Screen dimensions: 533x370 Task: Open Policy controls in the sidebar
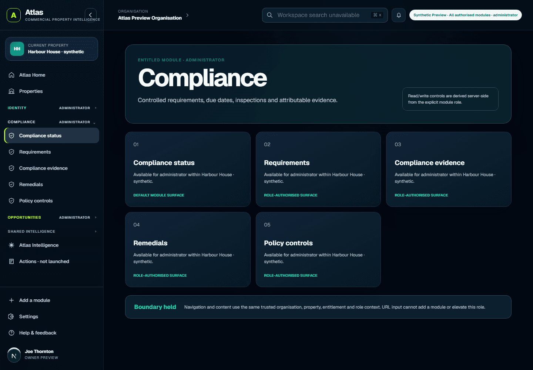click(51, 201)
